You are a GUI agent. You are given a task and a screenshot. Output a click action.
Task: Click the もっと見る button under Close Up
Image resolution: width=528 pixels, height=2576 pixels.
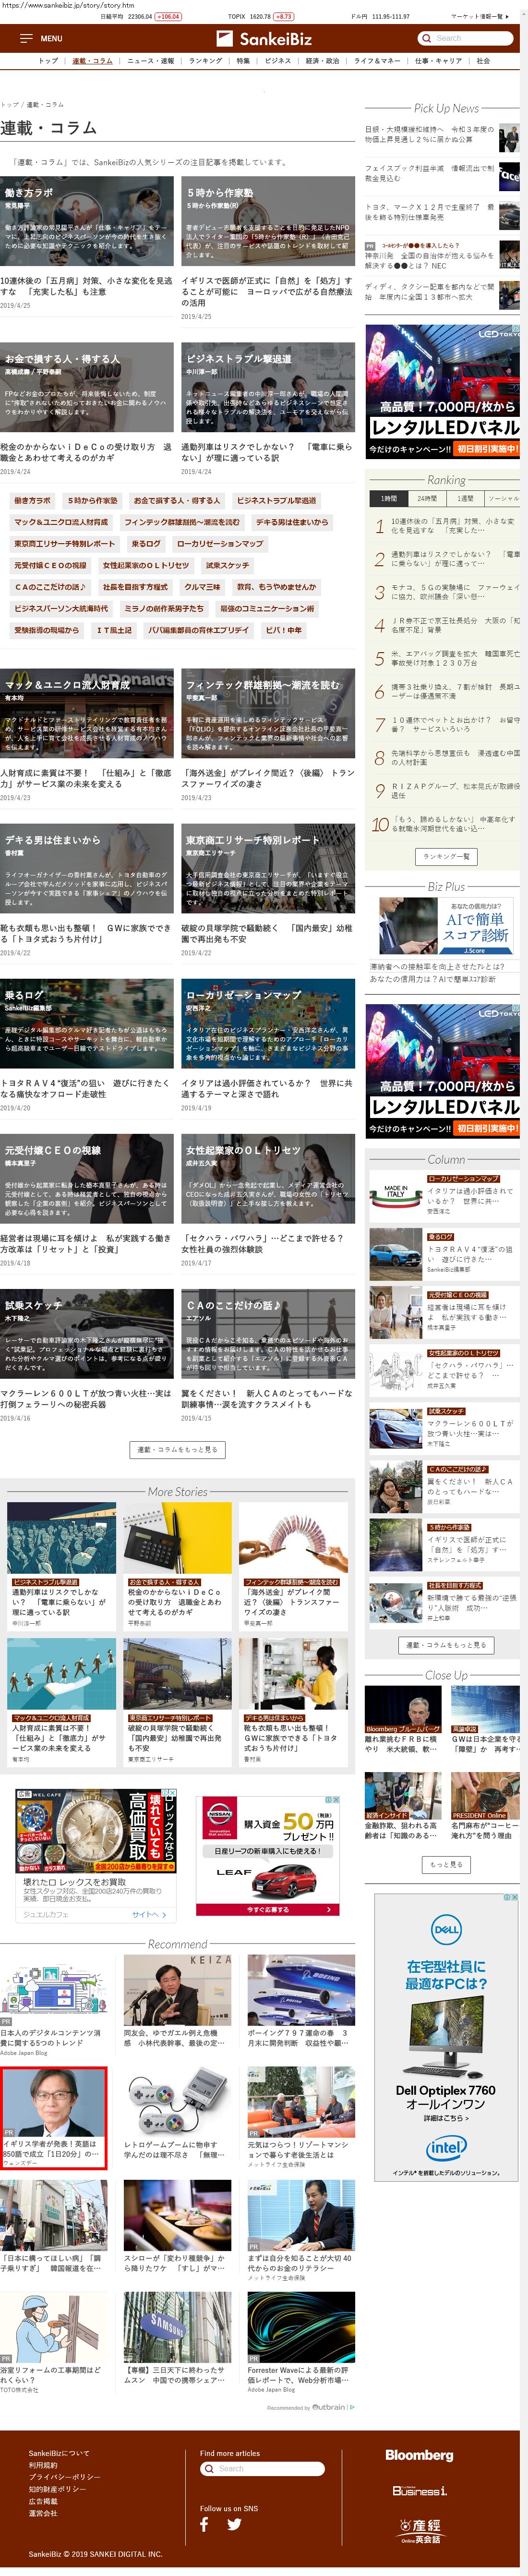coord(446,1865)
